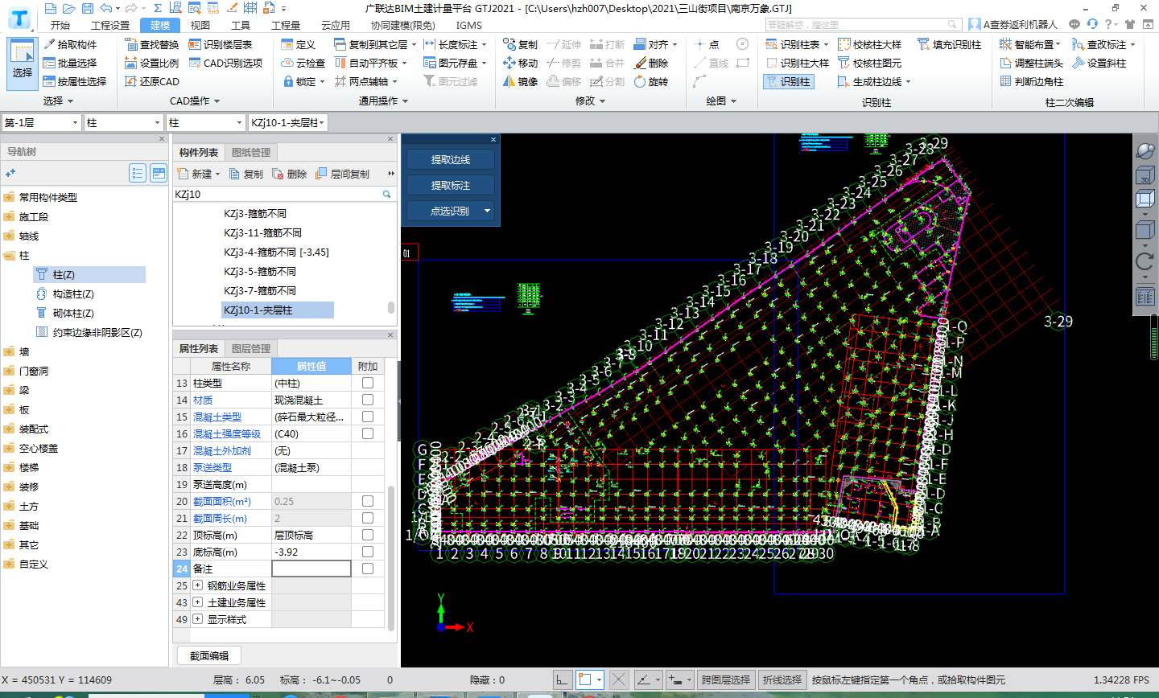This screenshot has width=1159, height=698.
Task: Open the 工具 ribbon tab
Action: 241,25
